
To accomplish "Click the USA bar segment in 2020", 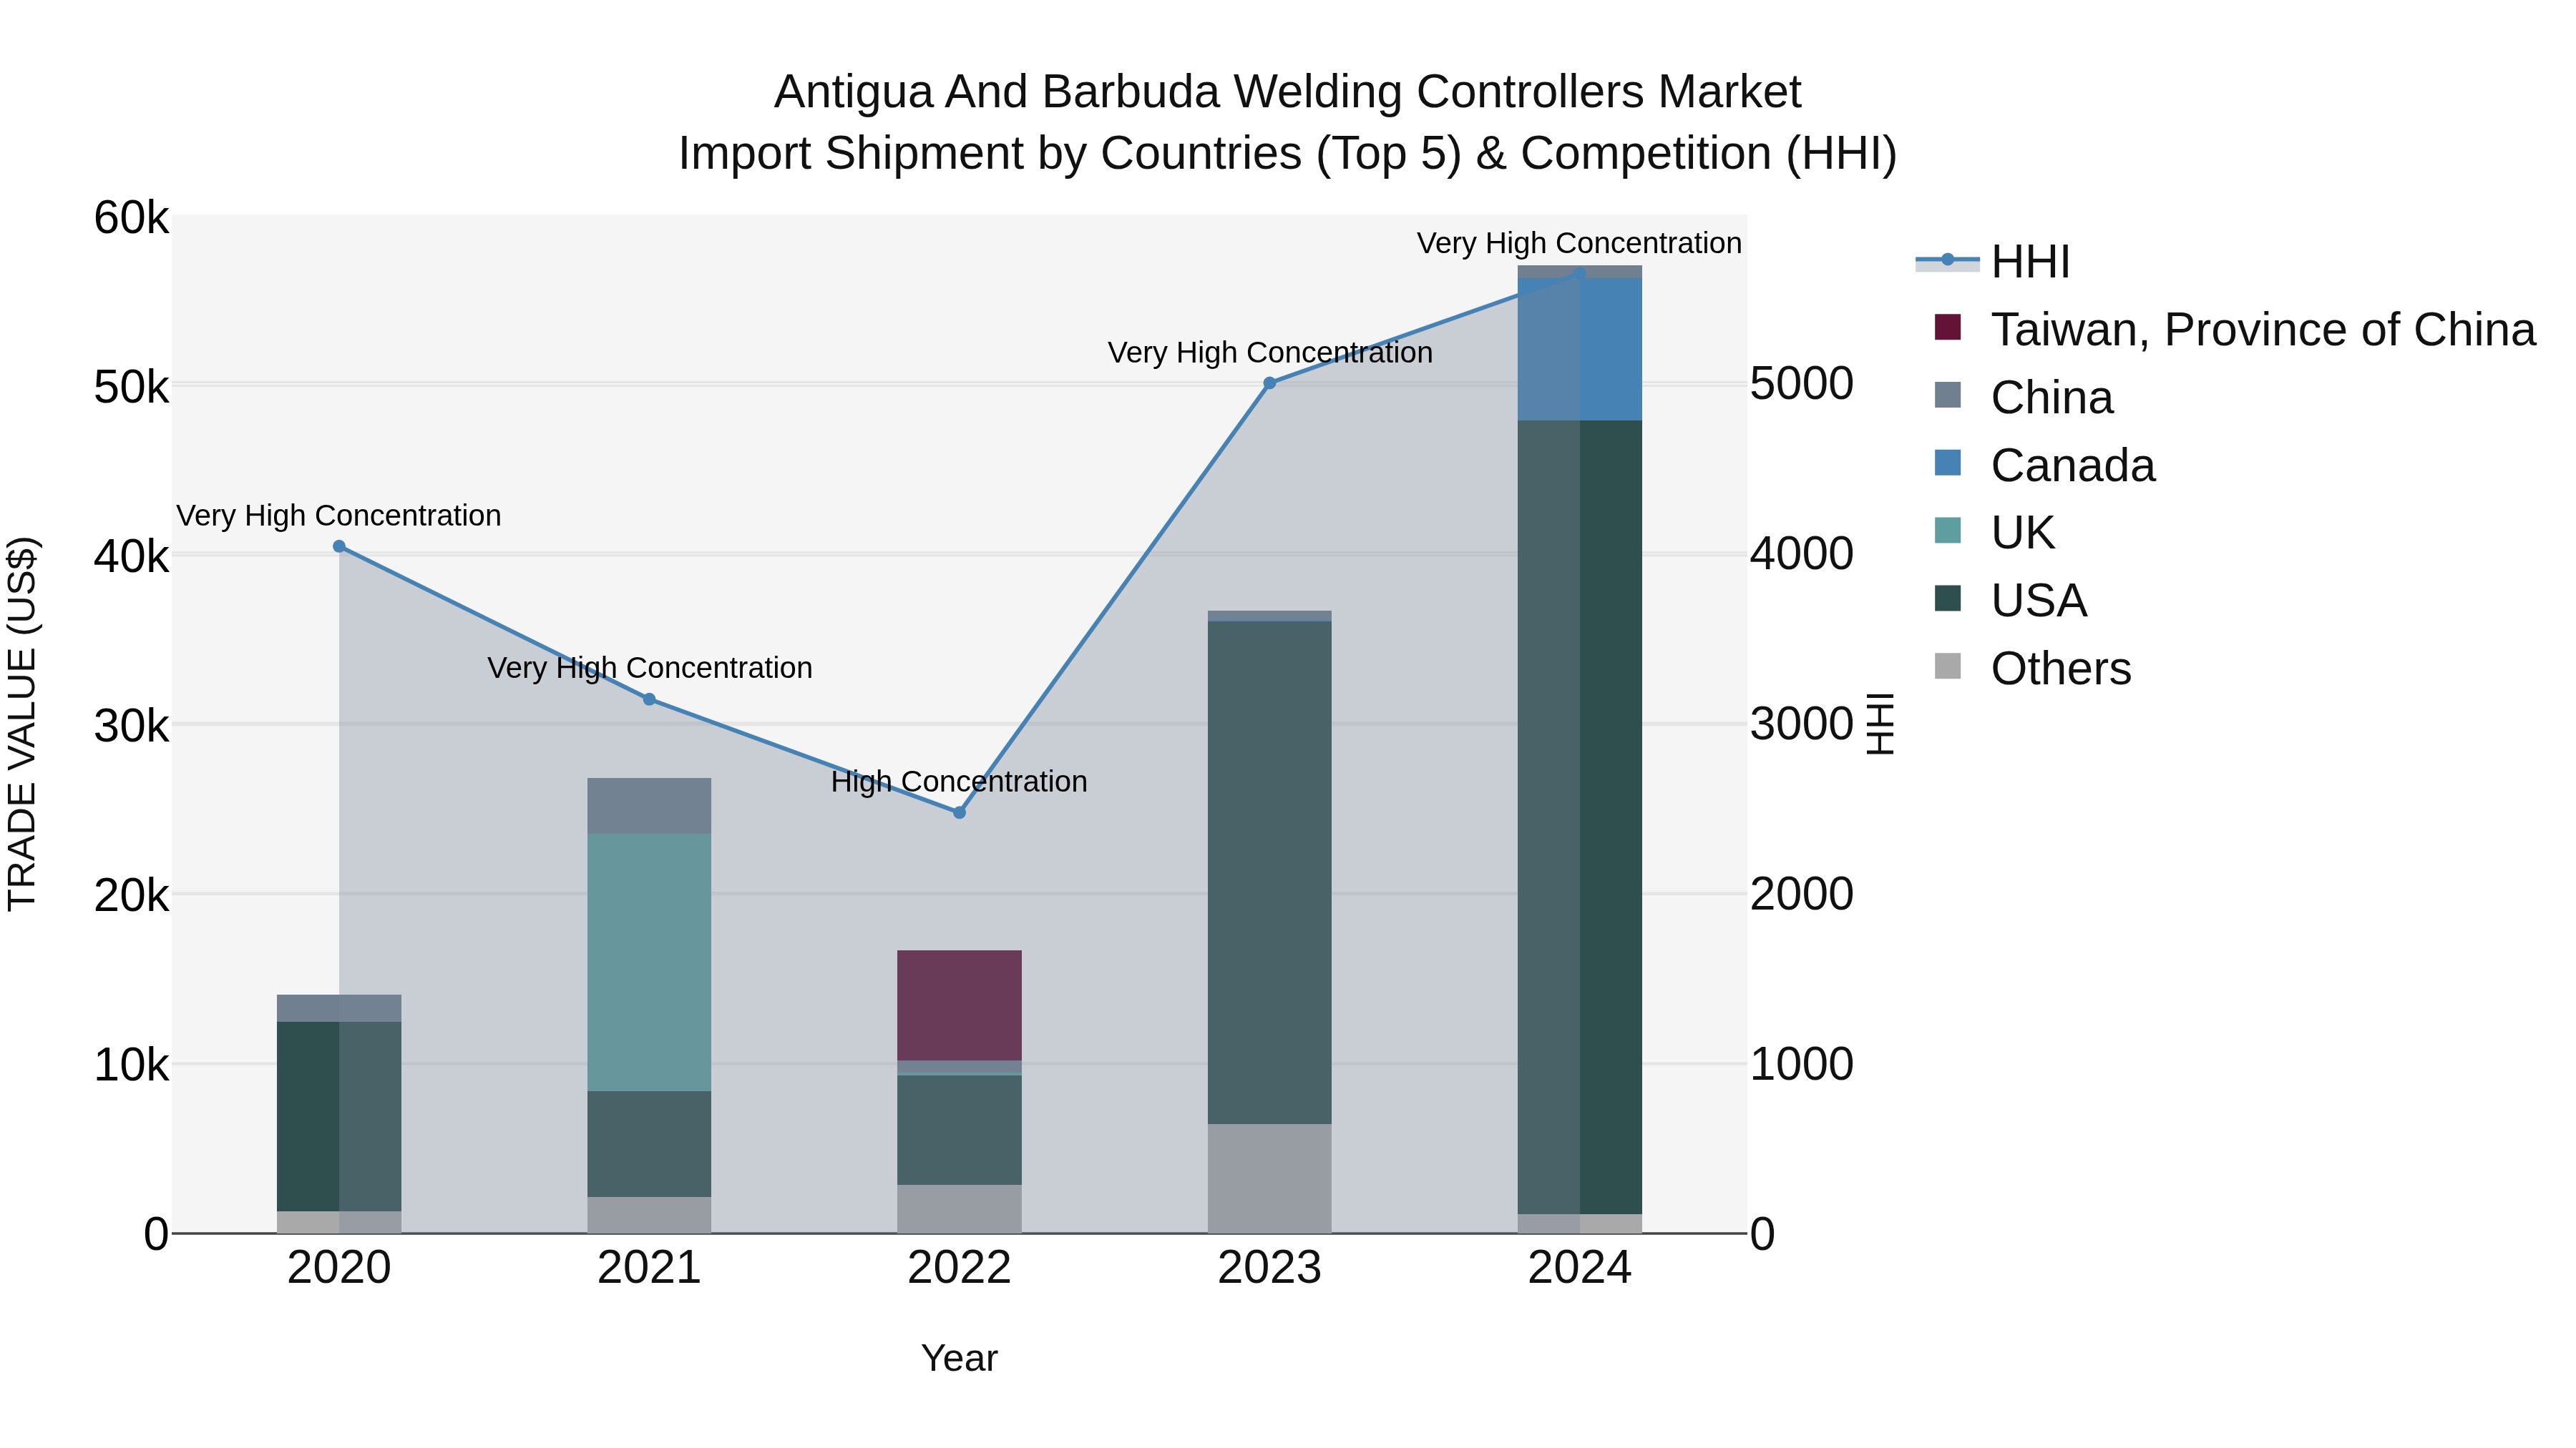I will pyautogui.click(x=339, y=1117).
